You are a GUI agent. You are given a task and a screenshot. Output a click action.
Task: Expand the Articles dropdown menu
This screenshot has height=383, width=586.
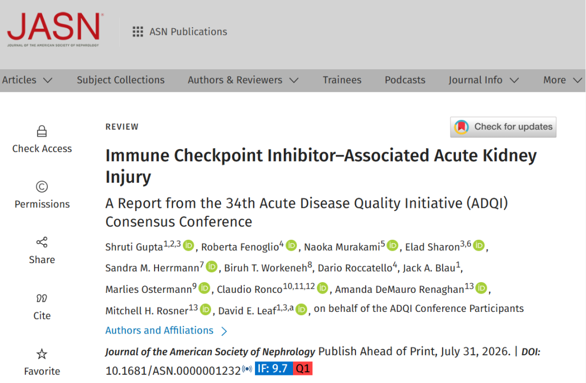coord(27,80)
